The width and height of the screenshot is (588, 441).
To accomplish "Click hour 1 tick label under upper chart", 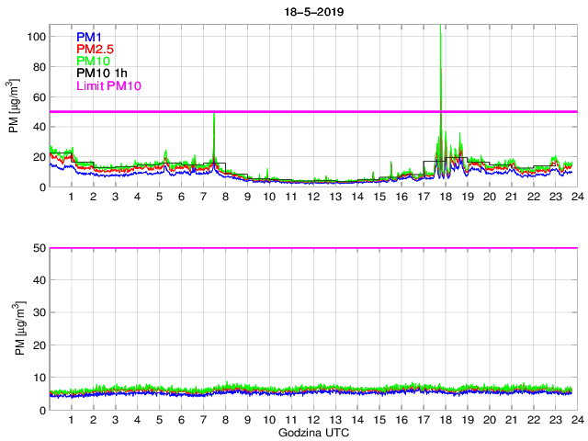I will point(72,198).
